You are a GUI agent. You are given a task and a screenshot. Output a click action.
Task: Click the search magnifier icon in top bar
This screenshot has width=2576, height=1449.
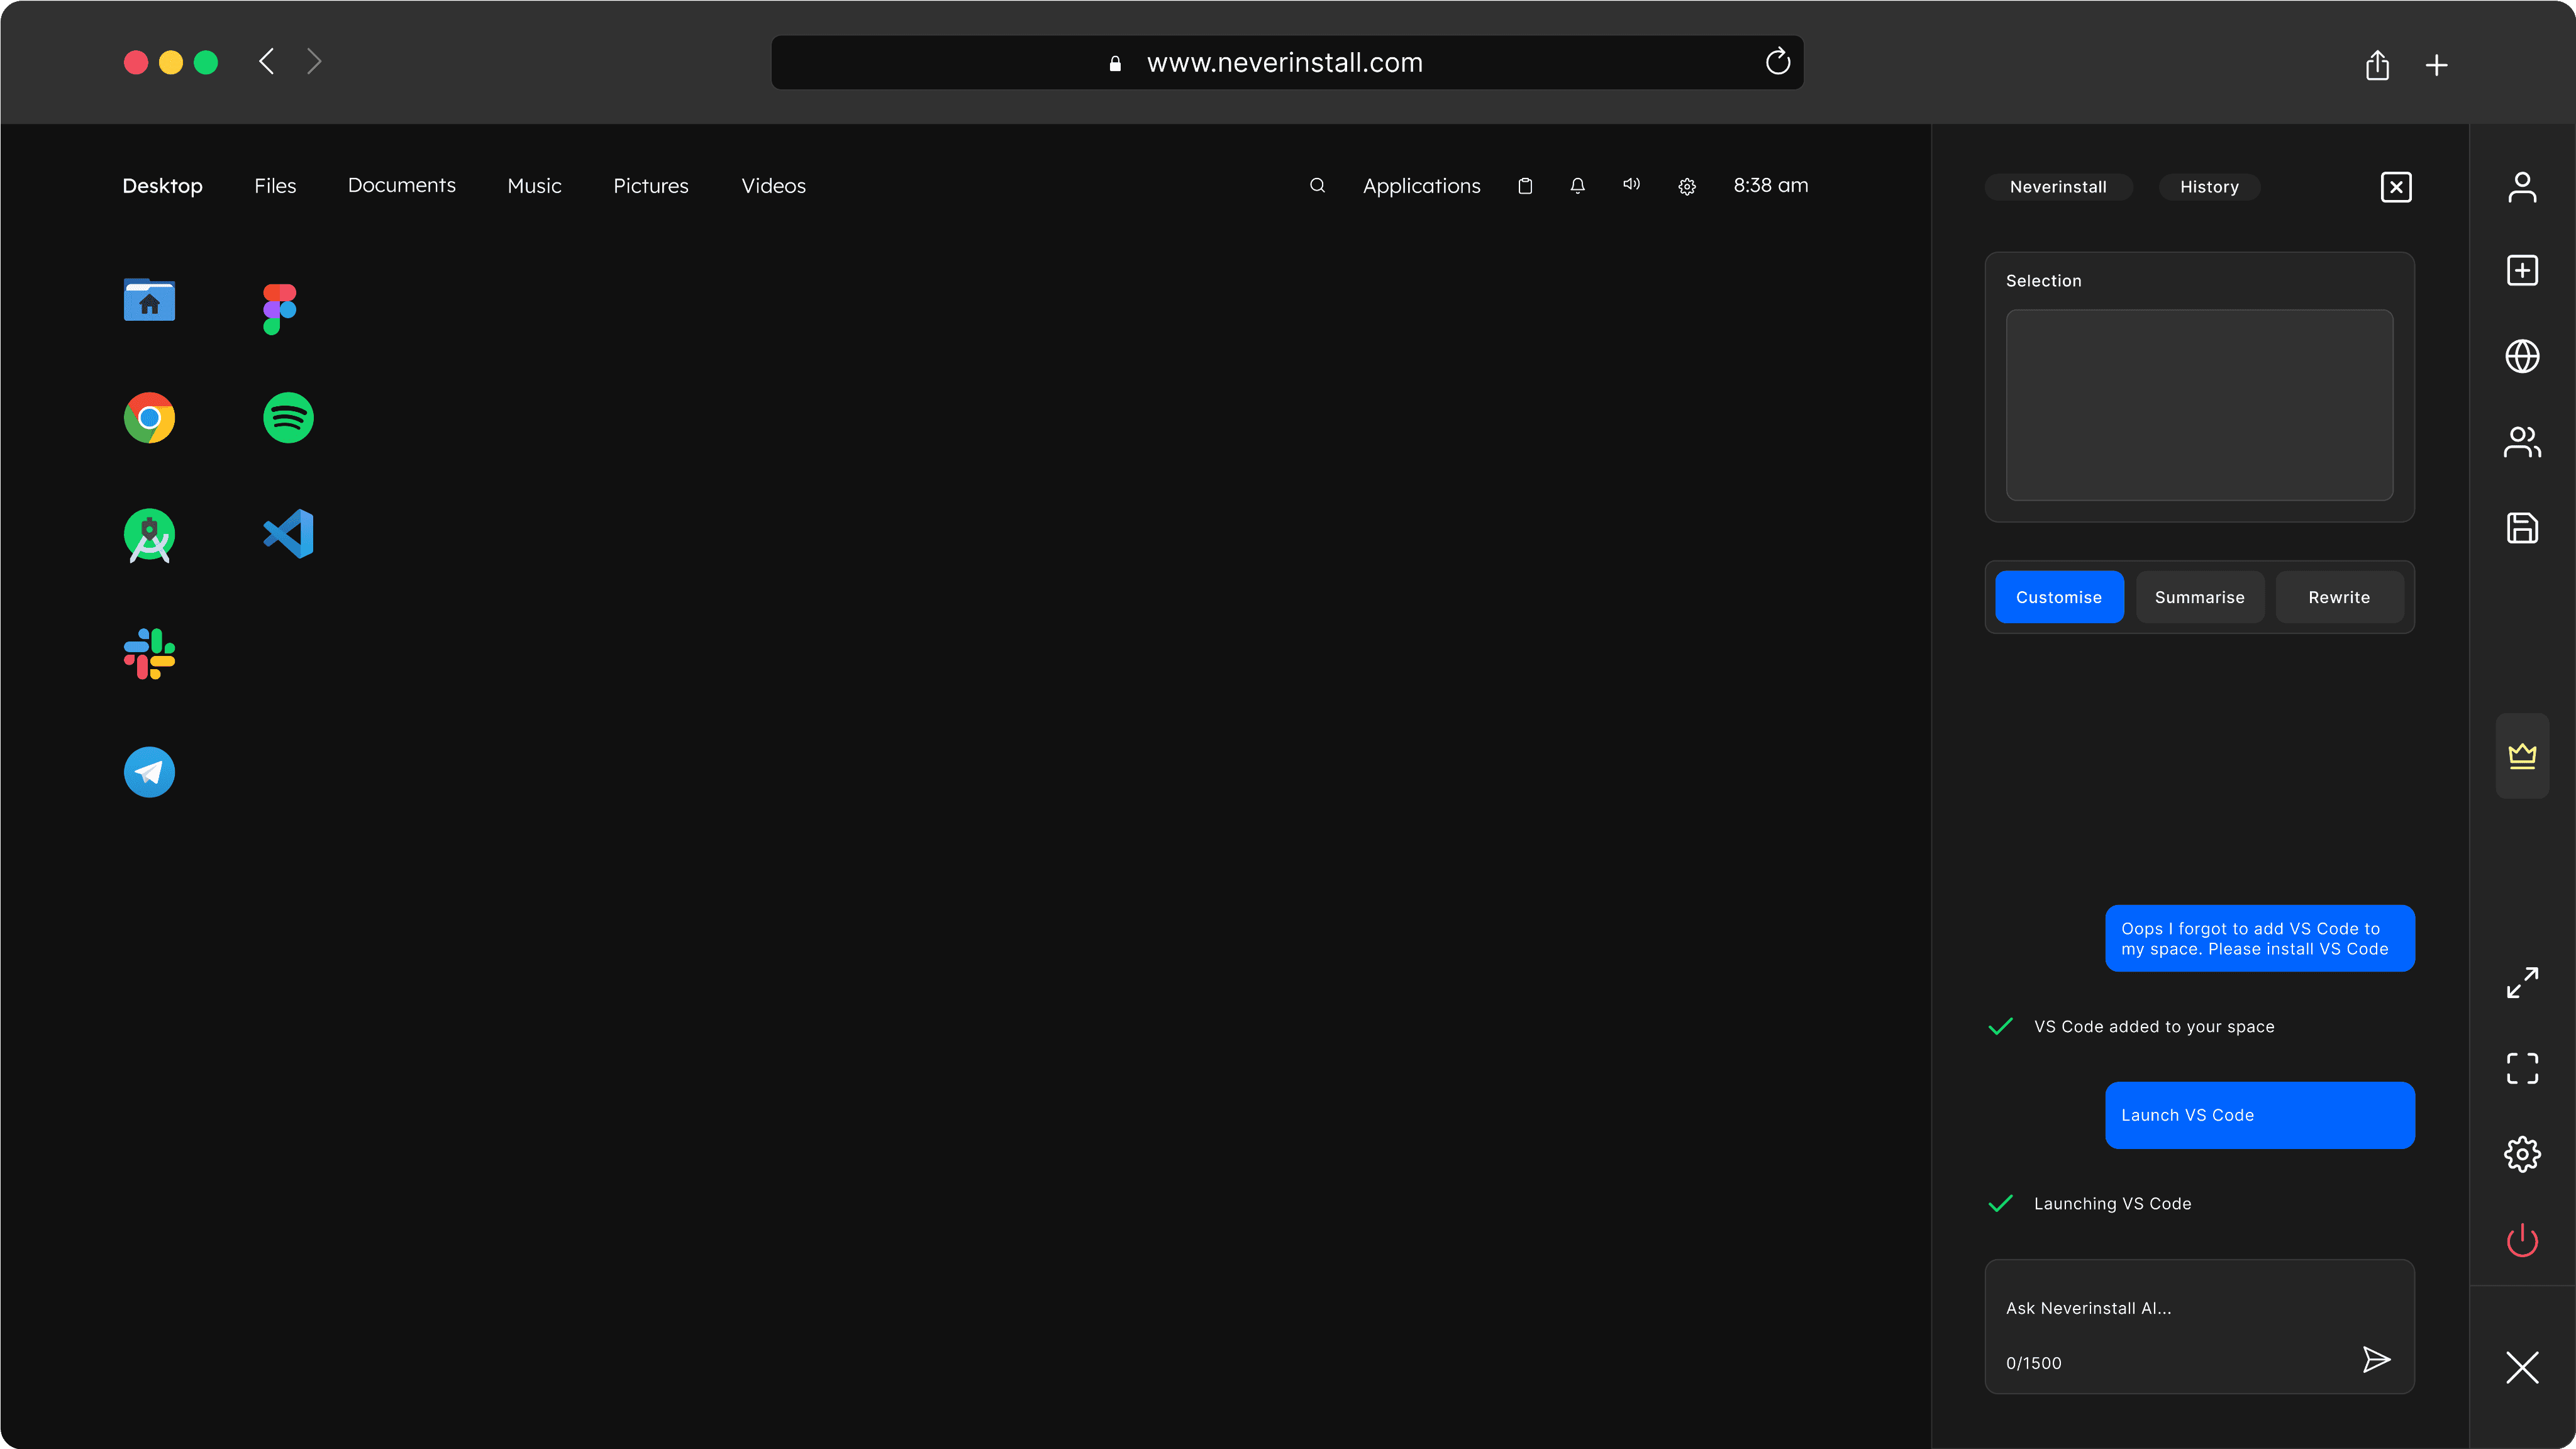pyautogui.click(x=1317, y=186)
